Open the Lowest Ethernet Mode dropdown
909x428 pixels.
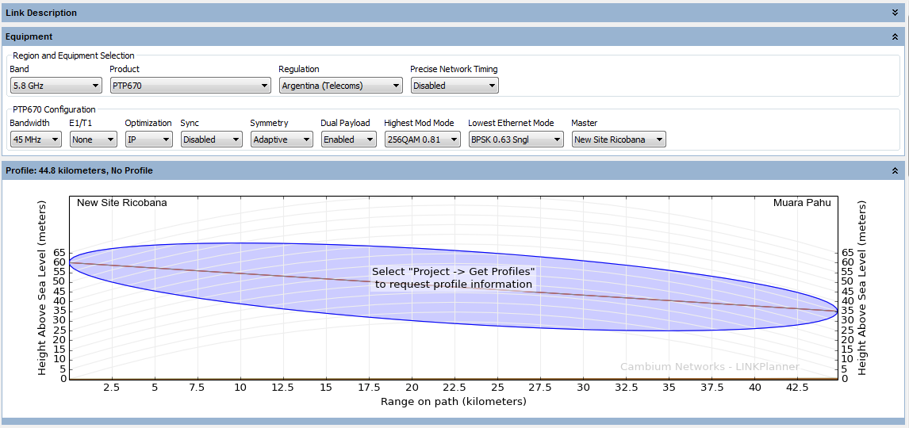tap(516, 139)
